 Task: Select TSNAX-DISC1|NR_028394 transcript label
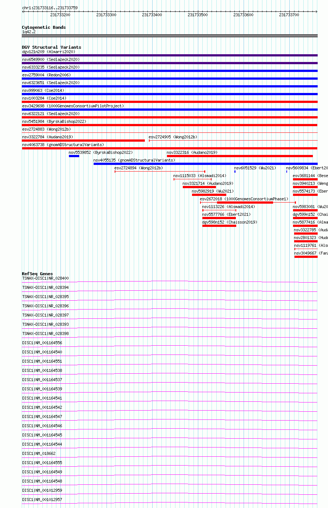(x=45, y=287)
